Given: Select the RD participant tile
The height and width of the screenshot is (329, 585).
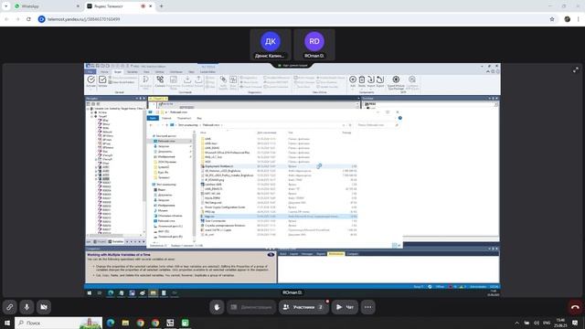Looking at the screenshot, I should (x=314, y=45).
